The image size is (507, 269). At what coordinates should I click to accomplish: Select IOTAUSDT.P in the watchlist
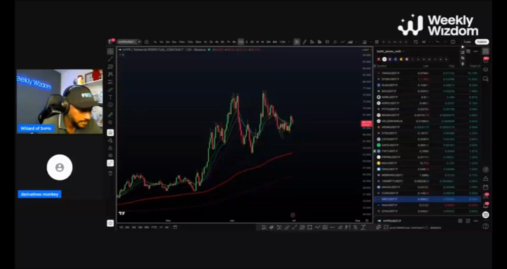click(428, 211)
